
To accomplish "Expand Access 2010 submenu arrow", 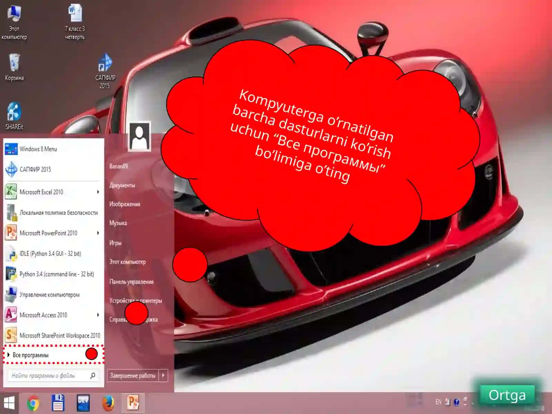I will point(98,315).
